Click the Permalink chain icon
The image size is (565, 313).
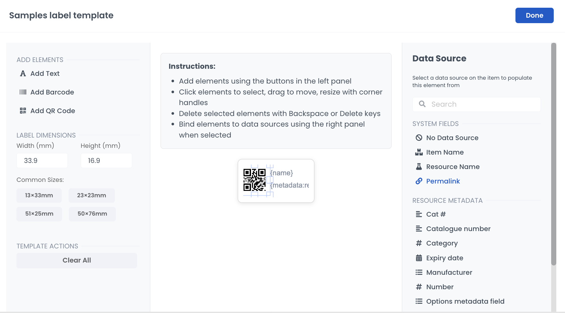pos(419,181)
